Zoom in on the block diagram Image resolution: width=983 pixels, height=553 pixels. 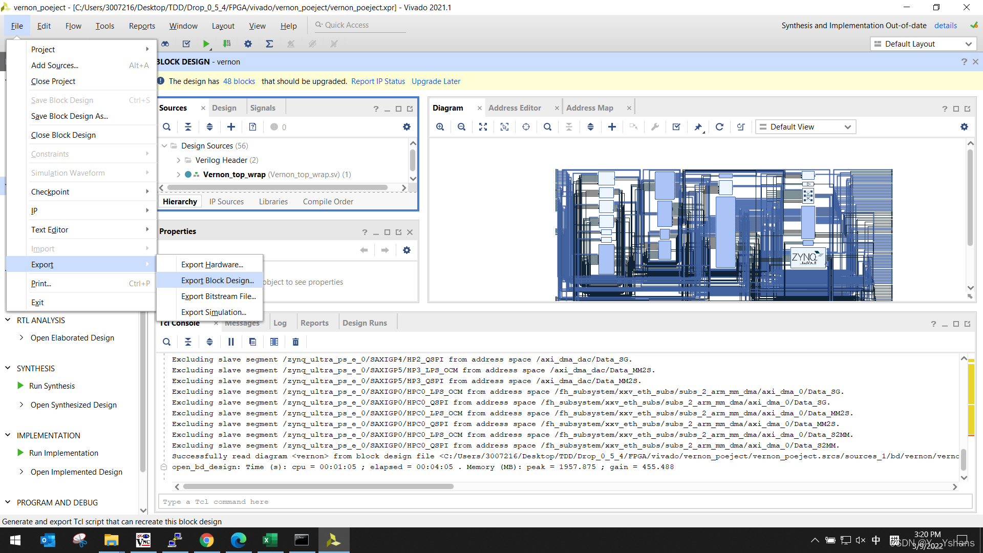pos(440,127)
